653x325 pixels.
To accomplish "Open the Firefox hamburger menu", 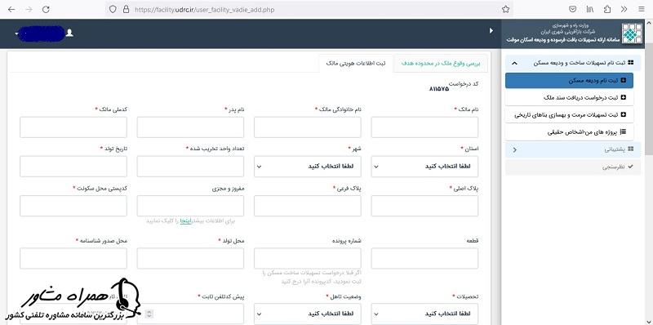I will [x=642, y=9].
